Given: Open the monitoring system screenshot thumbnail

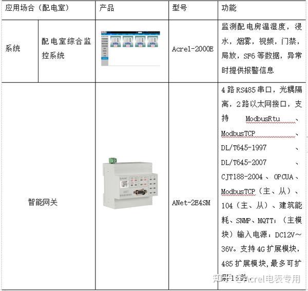Looking at the screenshot, I should (130, 48).
